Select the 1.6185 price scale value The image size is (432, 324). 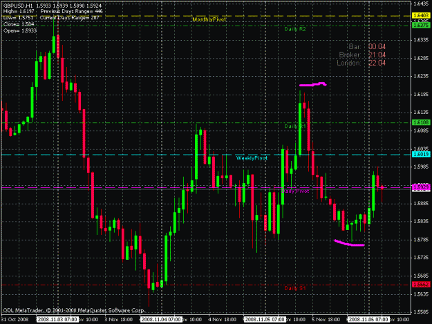pos(421,95)
